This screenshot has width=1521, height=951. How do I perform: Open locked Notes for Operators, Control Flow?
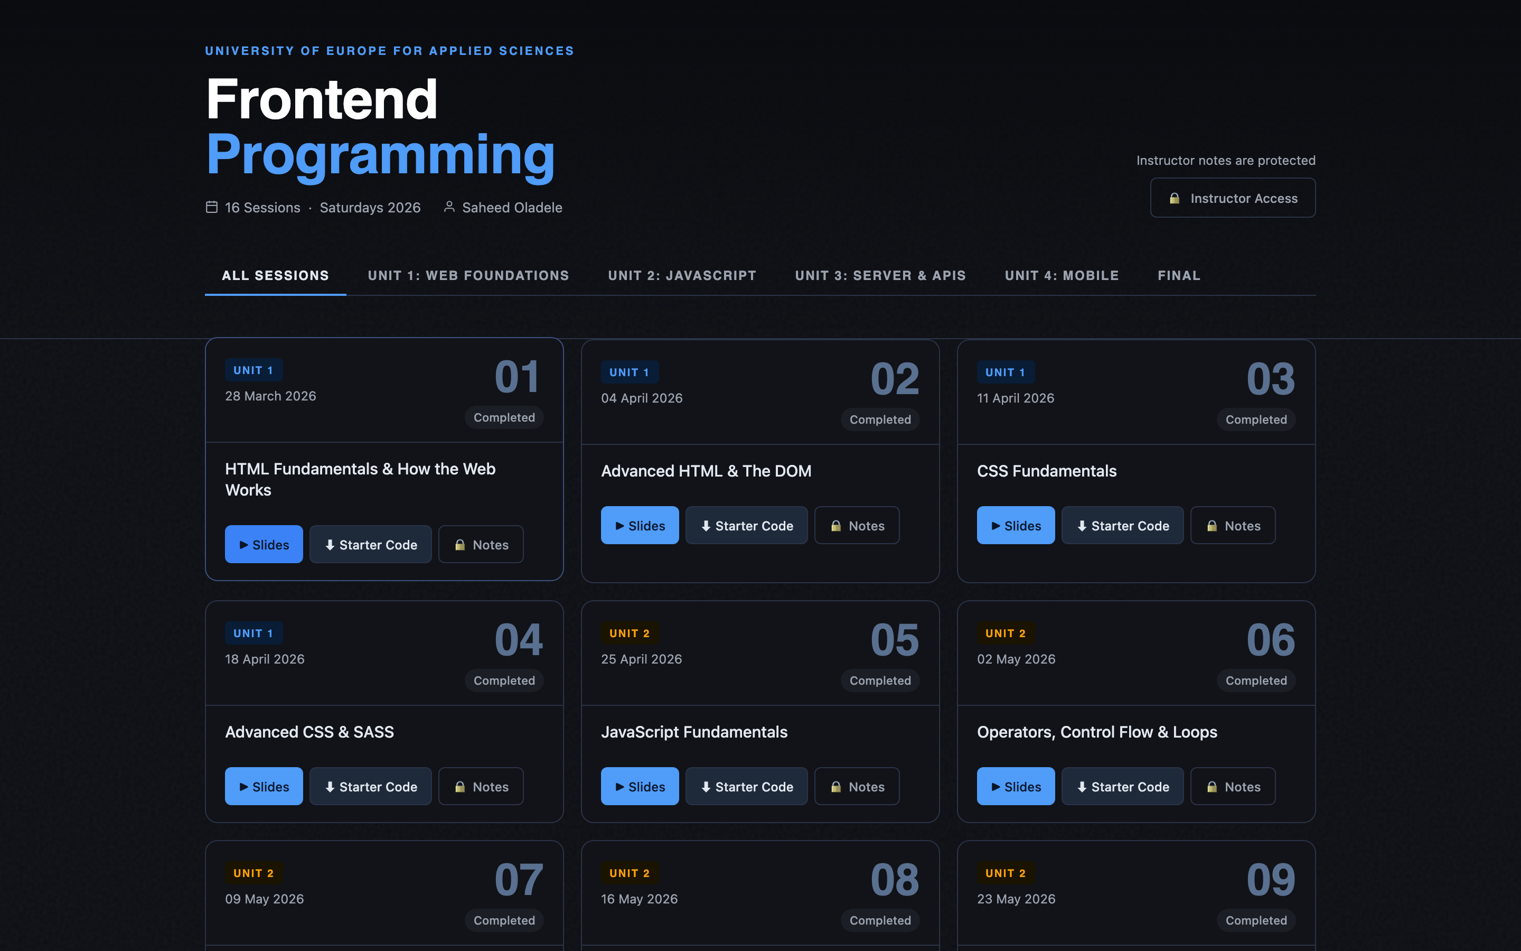[1233, 787]
